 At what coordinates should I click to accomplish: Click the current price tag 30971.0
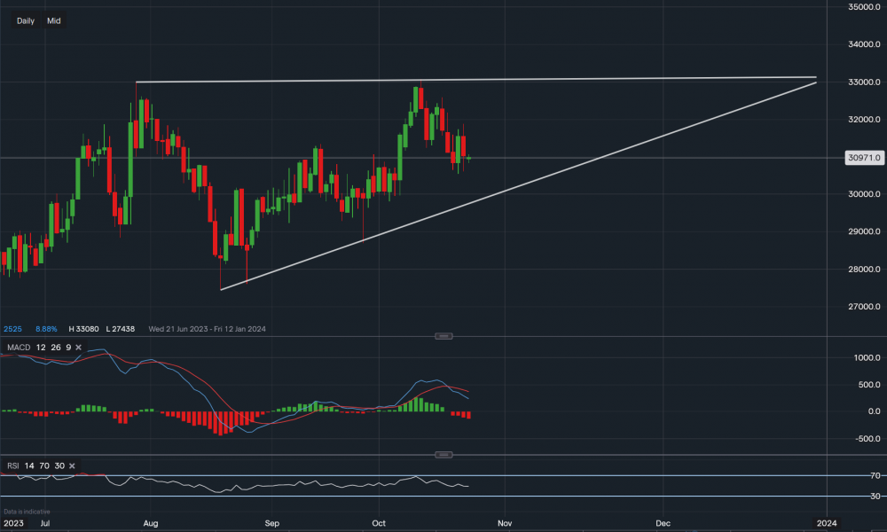[x=863, y=158]
